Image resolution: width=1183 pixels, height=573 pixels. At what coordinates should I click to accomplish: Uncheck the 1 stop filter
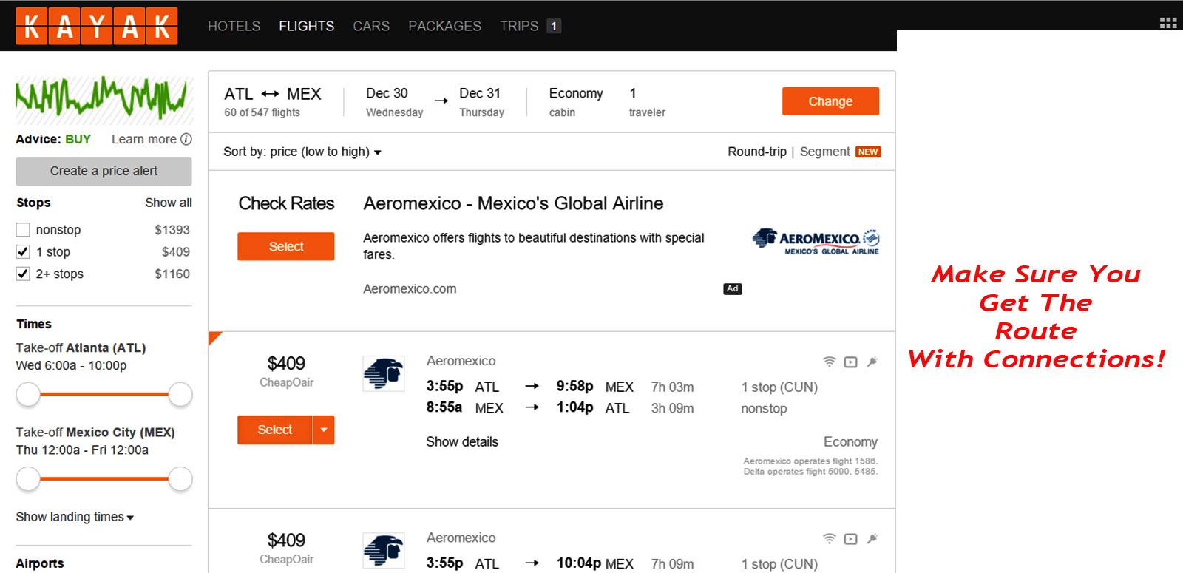click(23, 252)
